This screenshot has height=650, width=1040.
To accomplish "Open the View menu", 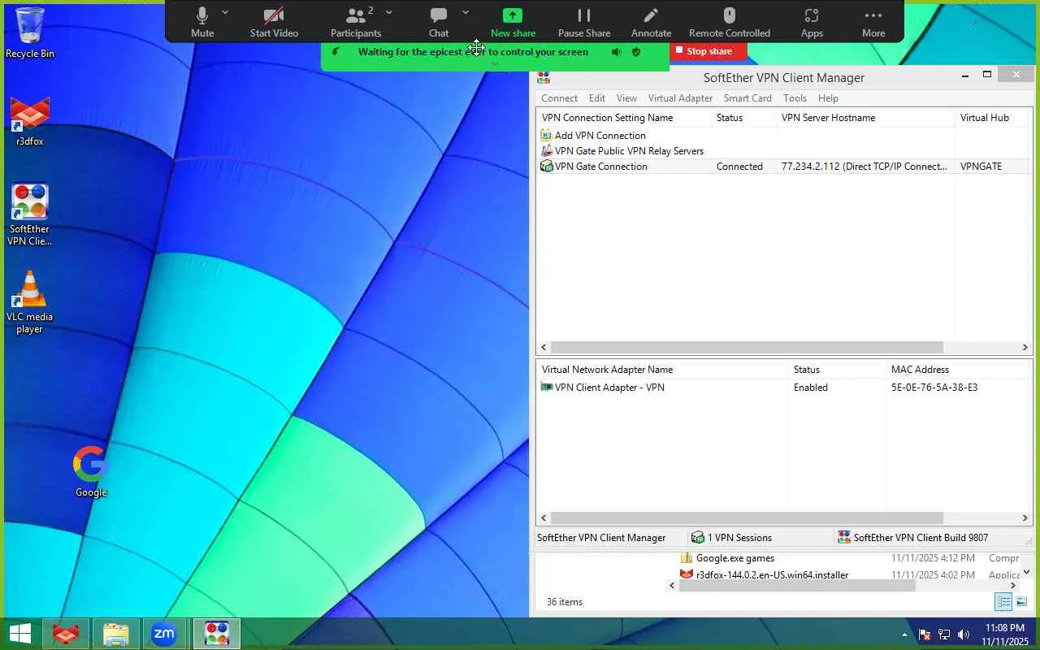I will (x=626, y=98).
